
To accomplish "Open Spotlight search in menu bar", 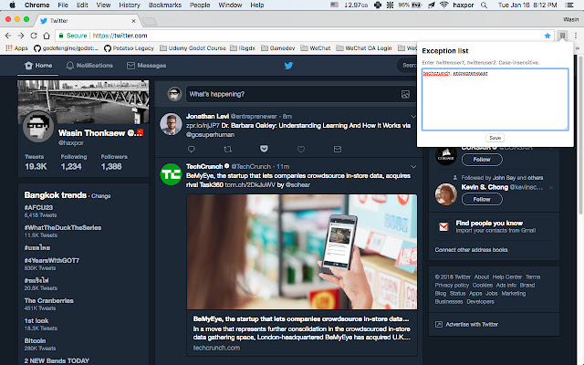I will [484, 5].
